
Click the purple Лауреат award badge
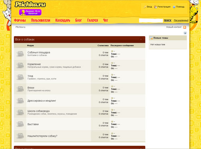click(x=30, y=12)
